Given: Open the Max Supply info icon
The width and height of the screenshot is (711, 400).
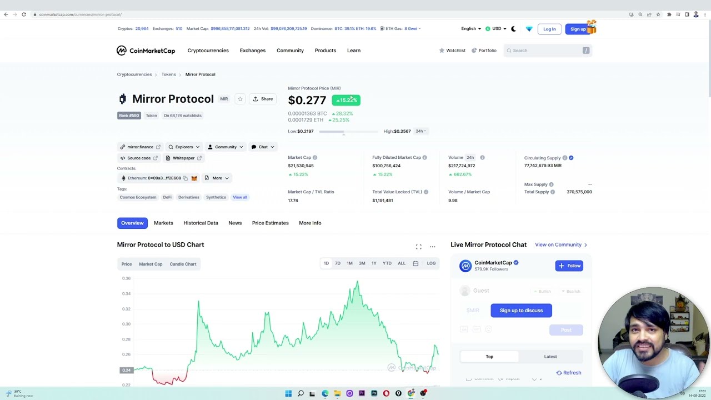Looking at the screenshot, I should [x=551, y=184].
